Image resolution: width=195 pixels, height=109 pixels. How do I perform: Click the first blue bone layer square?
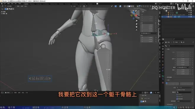[167, 83]
